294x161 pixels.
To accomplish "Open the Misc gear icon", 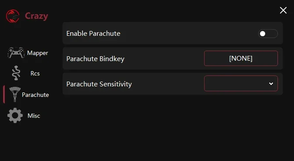I will tap(15, 115).
